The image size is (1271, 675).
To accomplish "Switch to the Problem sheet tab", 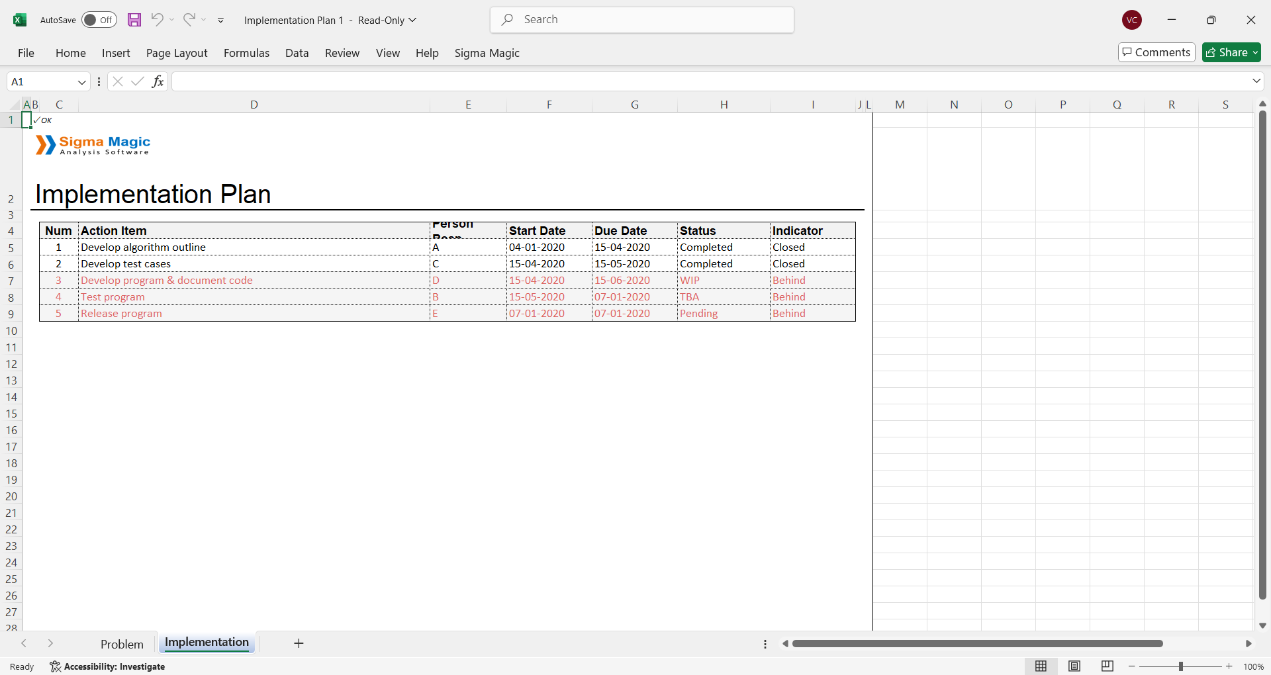I will point(122,644).
